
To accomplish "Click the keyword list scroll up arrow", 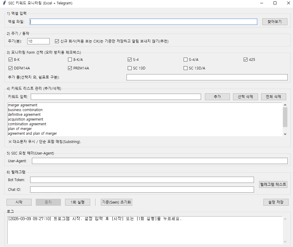I will click(x=285, y=105).
